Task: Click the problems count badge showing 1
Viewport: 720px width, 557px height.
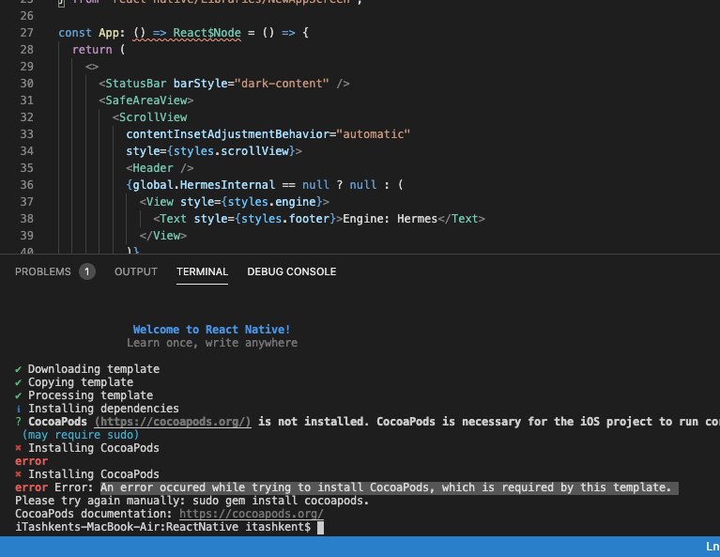Action: (x=86, y=271)
